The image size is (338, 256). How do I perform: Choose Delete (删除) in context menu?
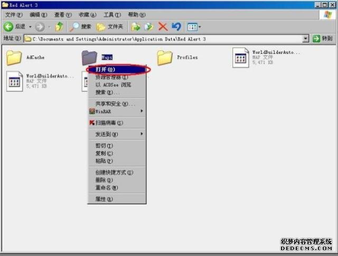pos(117,180)
